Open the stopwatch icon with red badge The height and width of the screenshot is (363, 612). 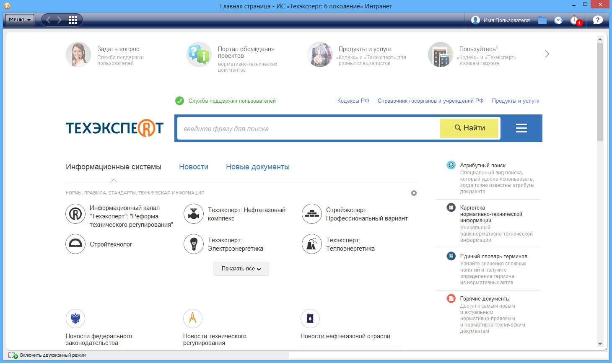576,20
